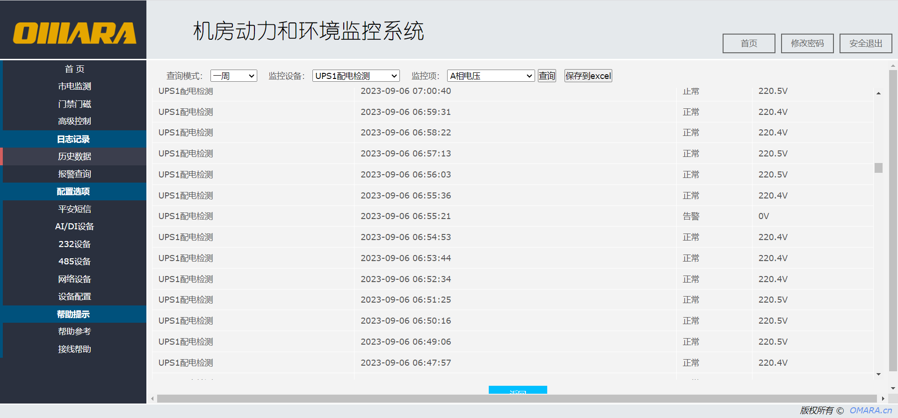Viewport: 898px width, 418px height.
Task: Open 市电监测 in the sidebar
Action: pos(74,86)
